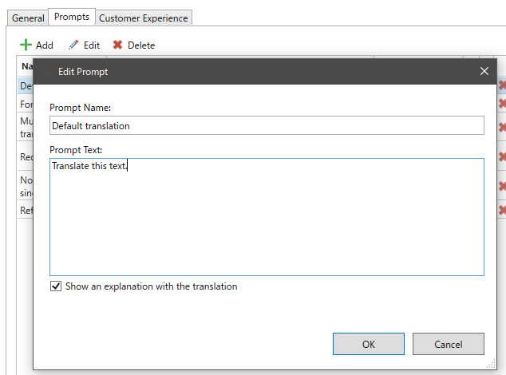Click the pencil Edit icon in toolbar
This screenshot has width=506, height=375.
(x=73, y=45)
